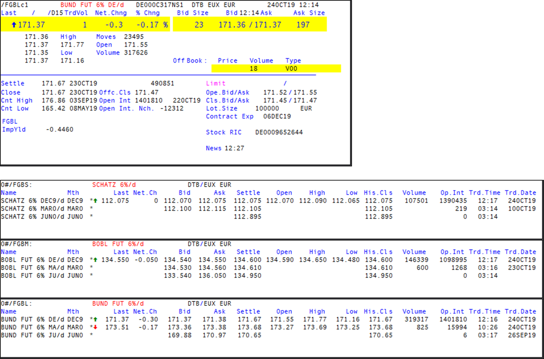
Task: Select the SCHATZ 6% MAR0/d contract row
Action: point(42,209)
